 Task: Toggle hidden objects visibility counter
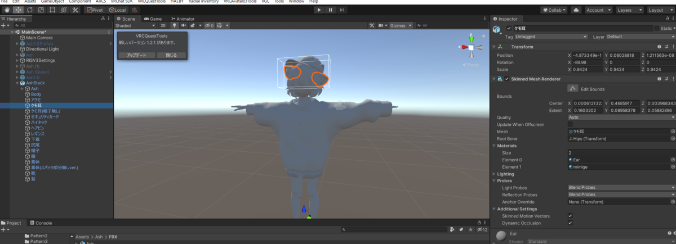coord(208,25)
